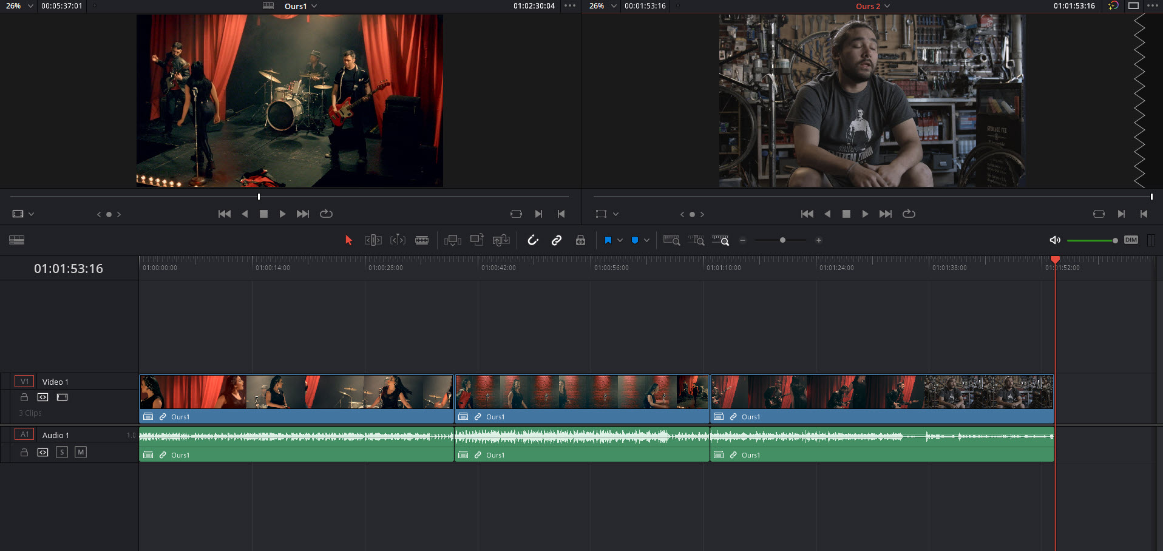
Task: Open Ours 2 timeline name dropdown
Action: pyautogui.click(x=873, y=6)
